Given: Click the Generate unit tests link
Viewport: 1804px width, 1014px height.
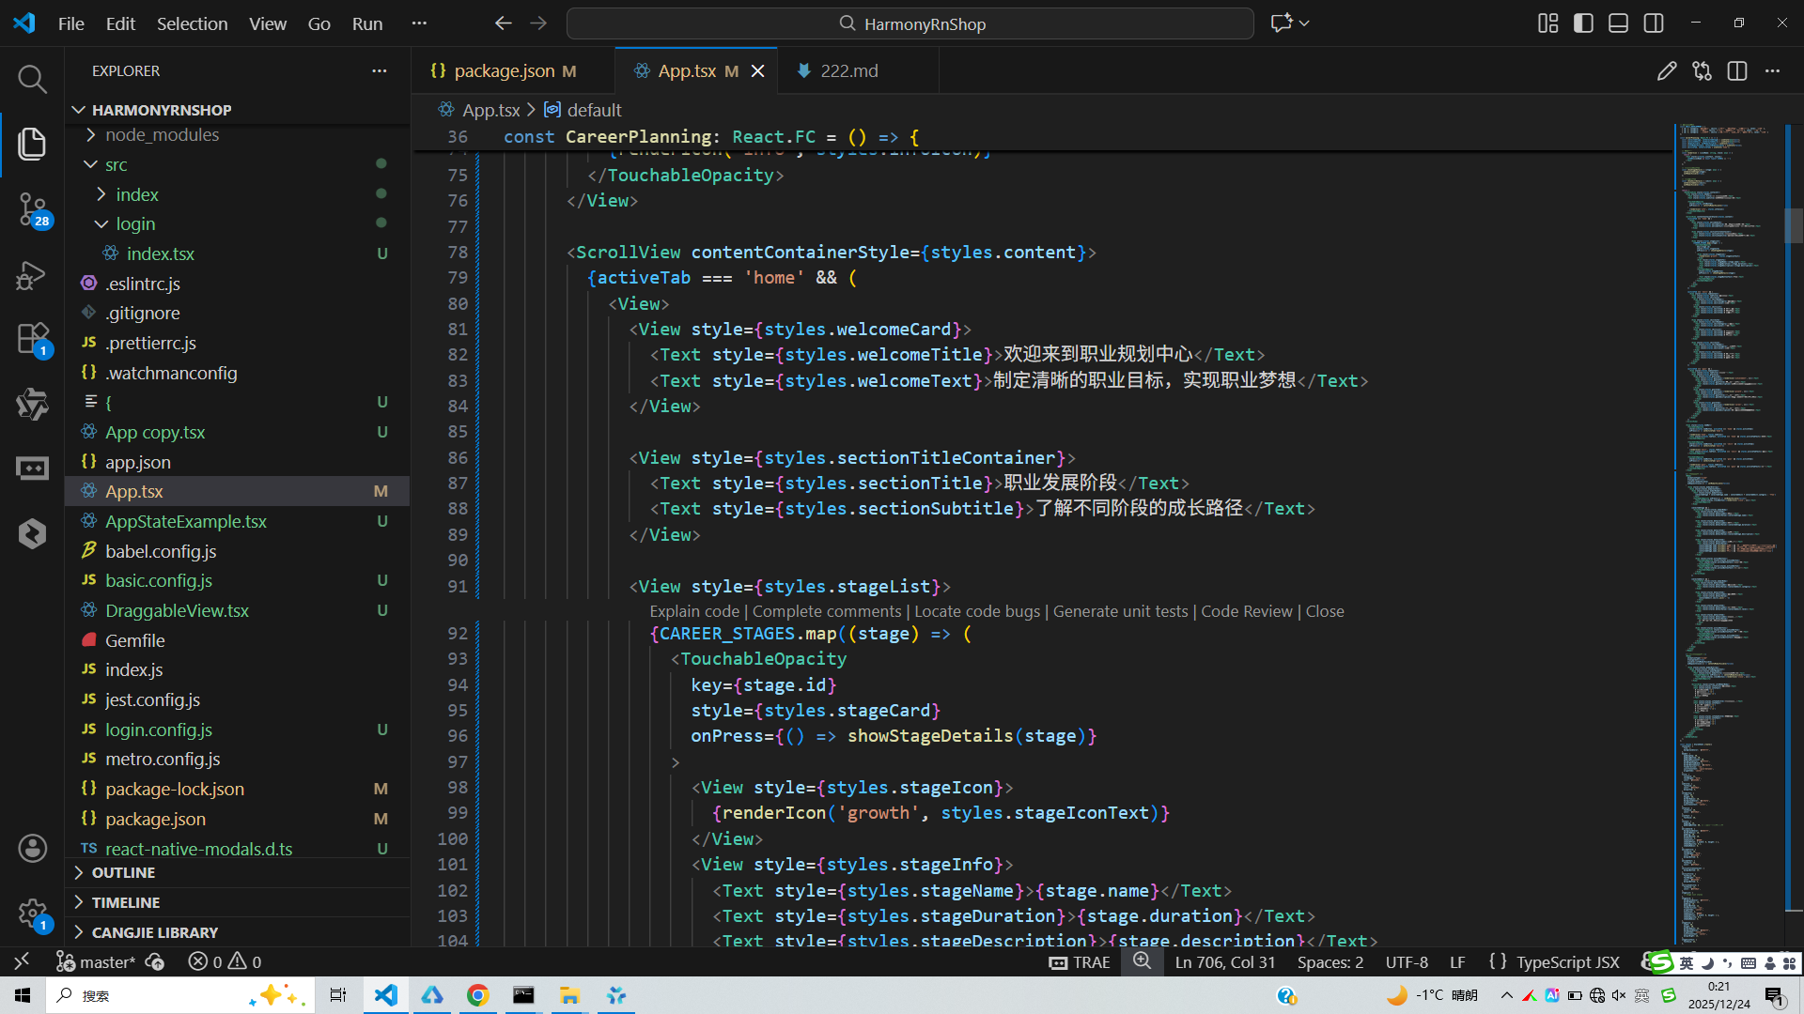Looking at the screenshot, I should (1120, 611).
